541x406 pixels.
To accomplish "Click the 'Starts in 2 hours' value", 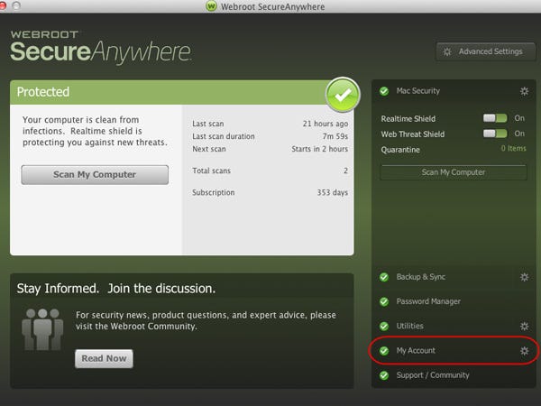I will 319,149.
